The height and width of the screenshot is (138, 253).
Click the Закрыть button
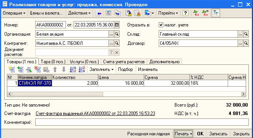(241, 134)
